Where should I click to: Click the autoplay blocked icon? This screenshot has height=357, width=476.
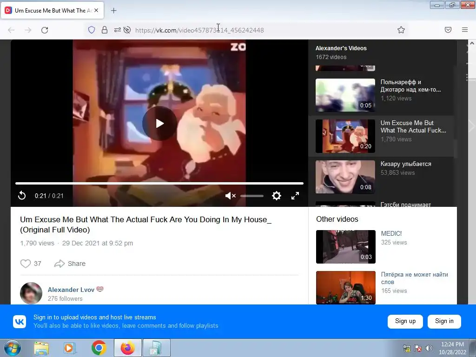click(x=127, y=30)
